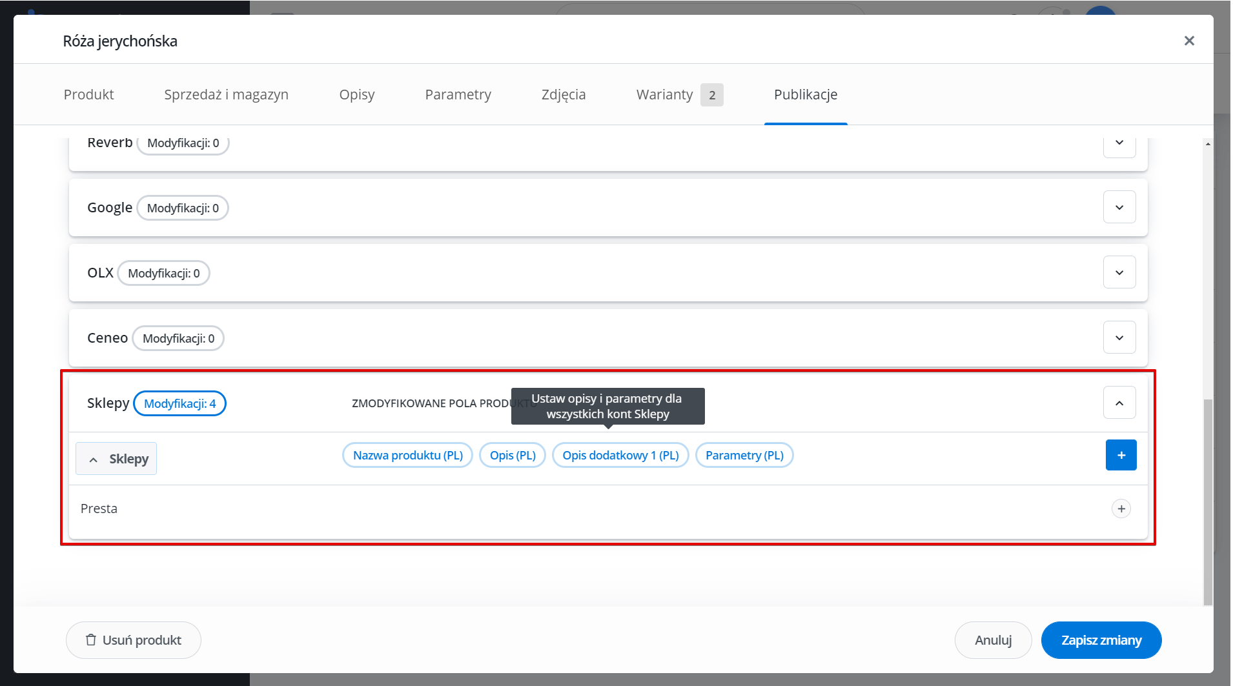Click the OLX section title

(100, 272)
